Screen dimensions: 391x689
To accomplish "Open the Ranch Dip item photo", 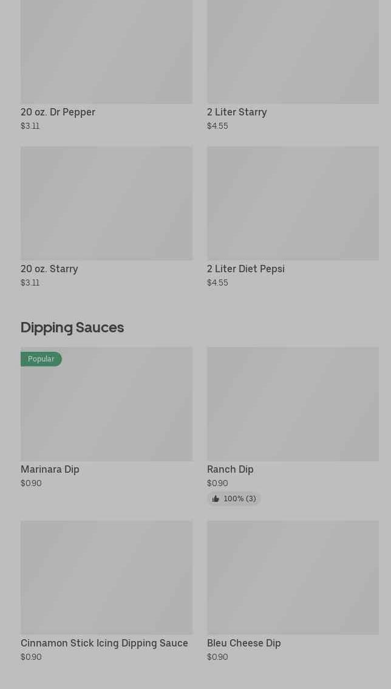I will pos(293,404).
